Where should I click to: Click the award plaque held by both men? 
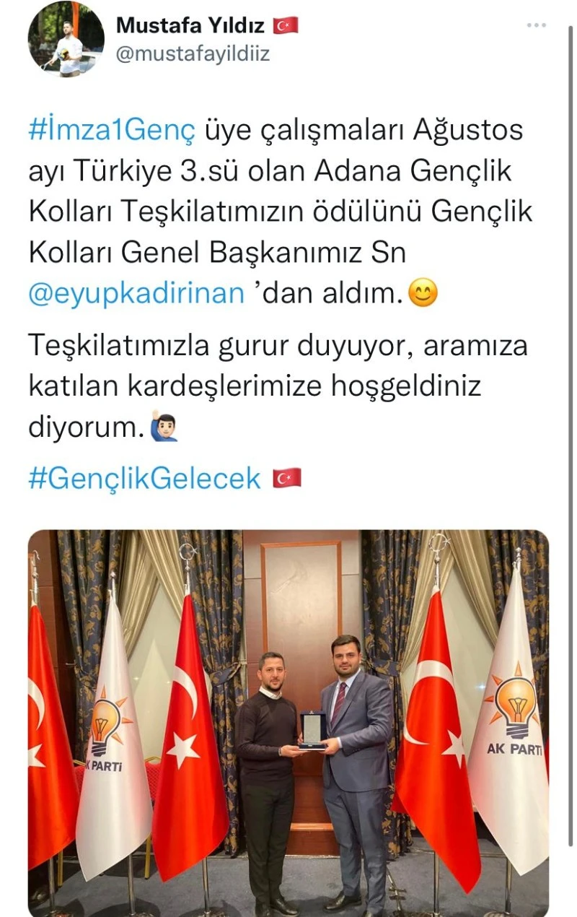(312, 730)
